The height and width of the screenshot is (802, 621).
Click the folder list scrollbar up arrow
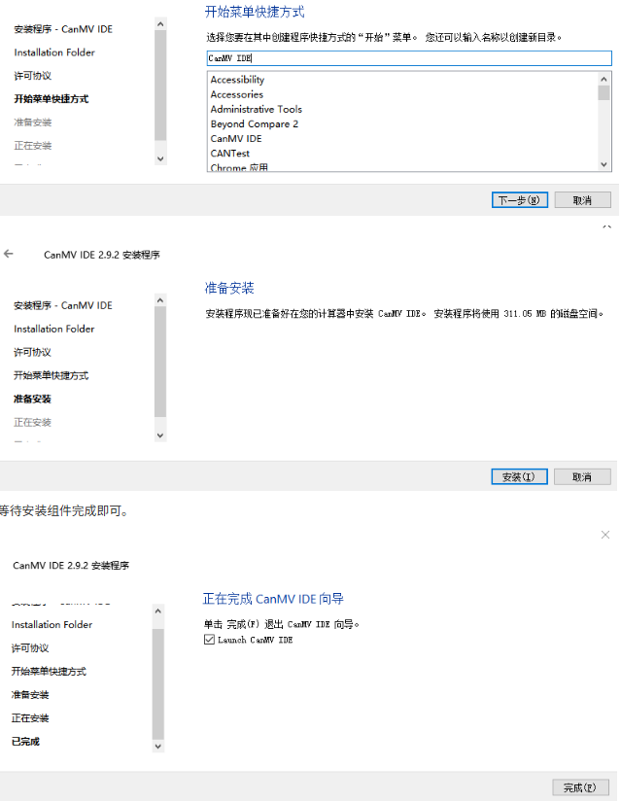[x=604, y=79]
